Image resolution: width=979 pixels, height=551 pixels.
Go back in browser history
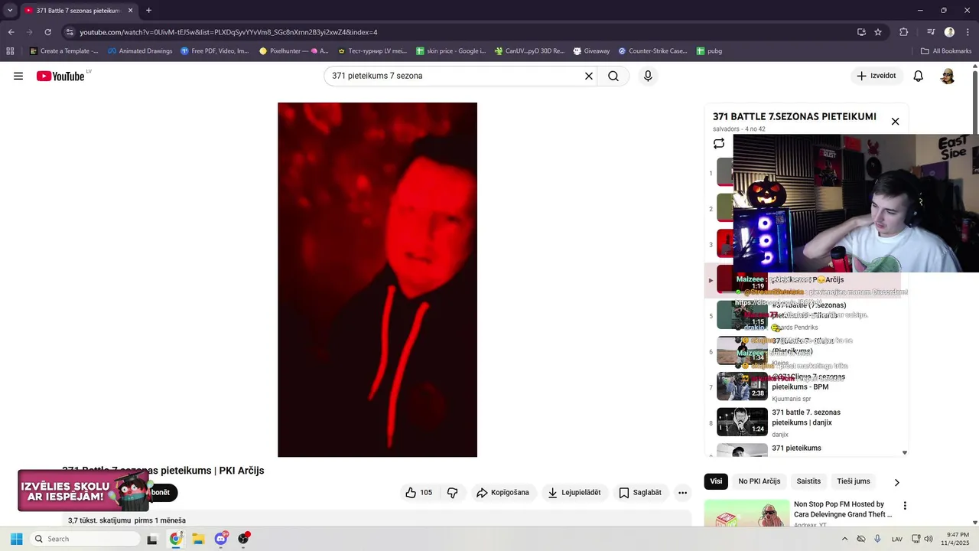11,32
